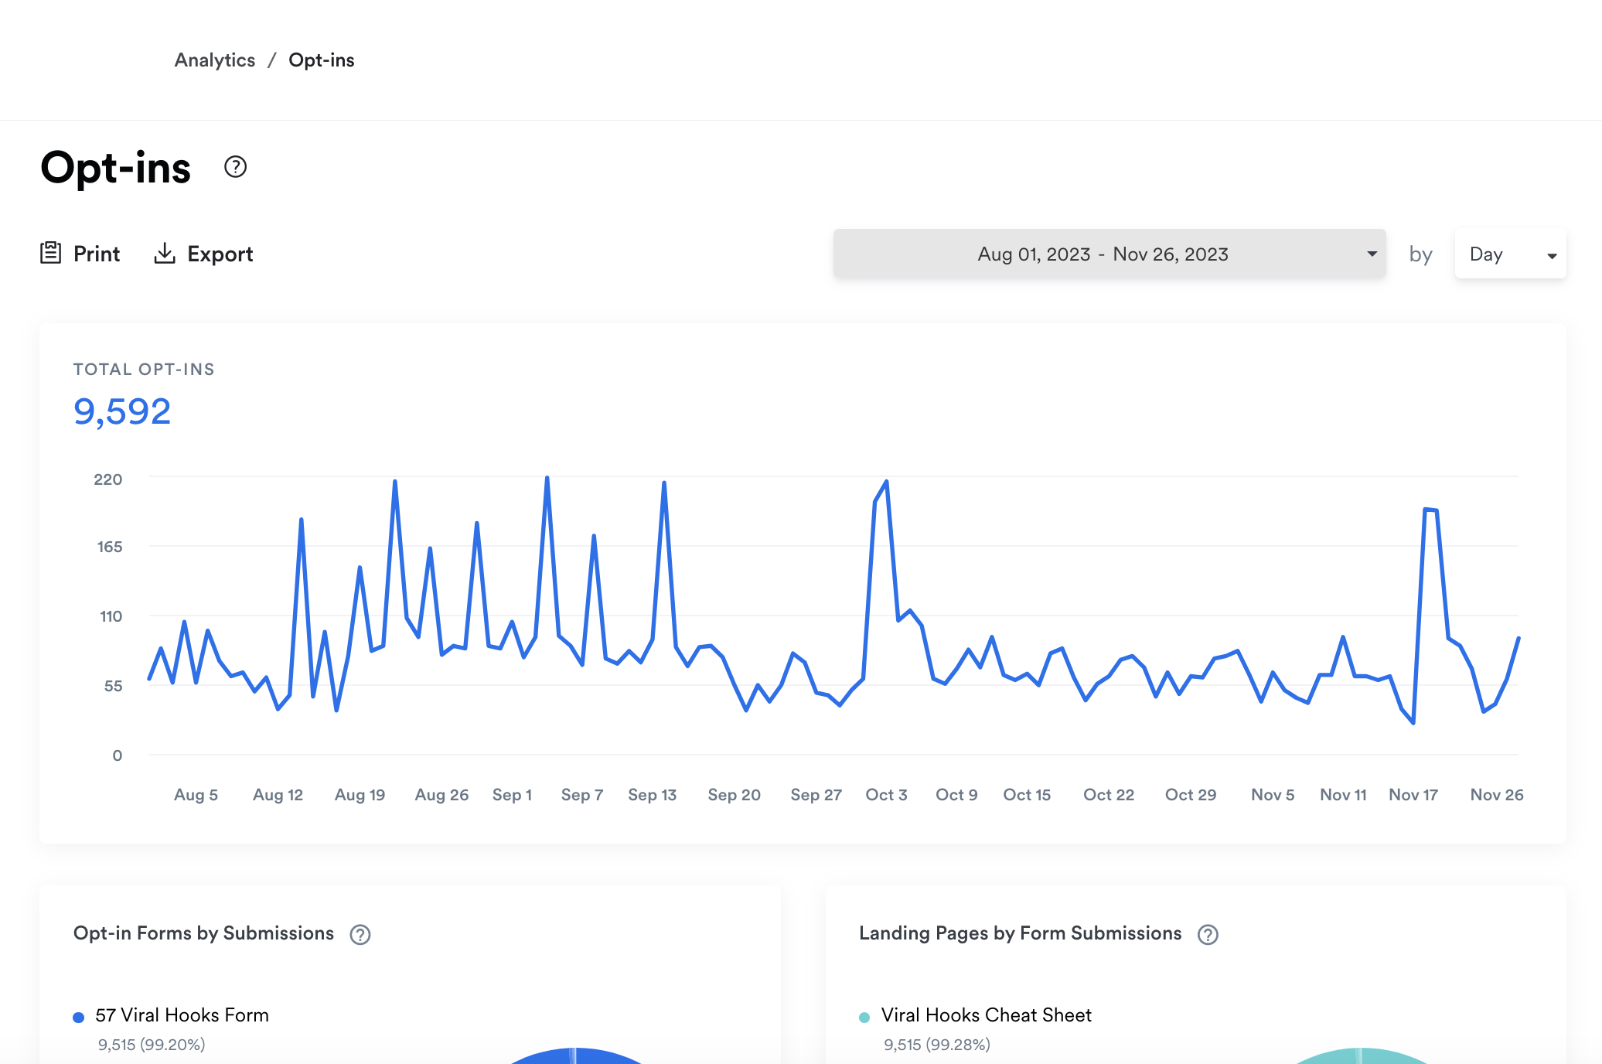
Task: Expand the Day grouping dropdown
Action: pos(1510,254)
